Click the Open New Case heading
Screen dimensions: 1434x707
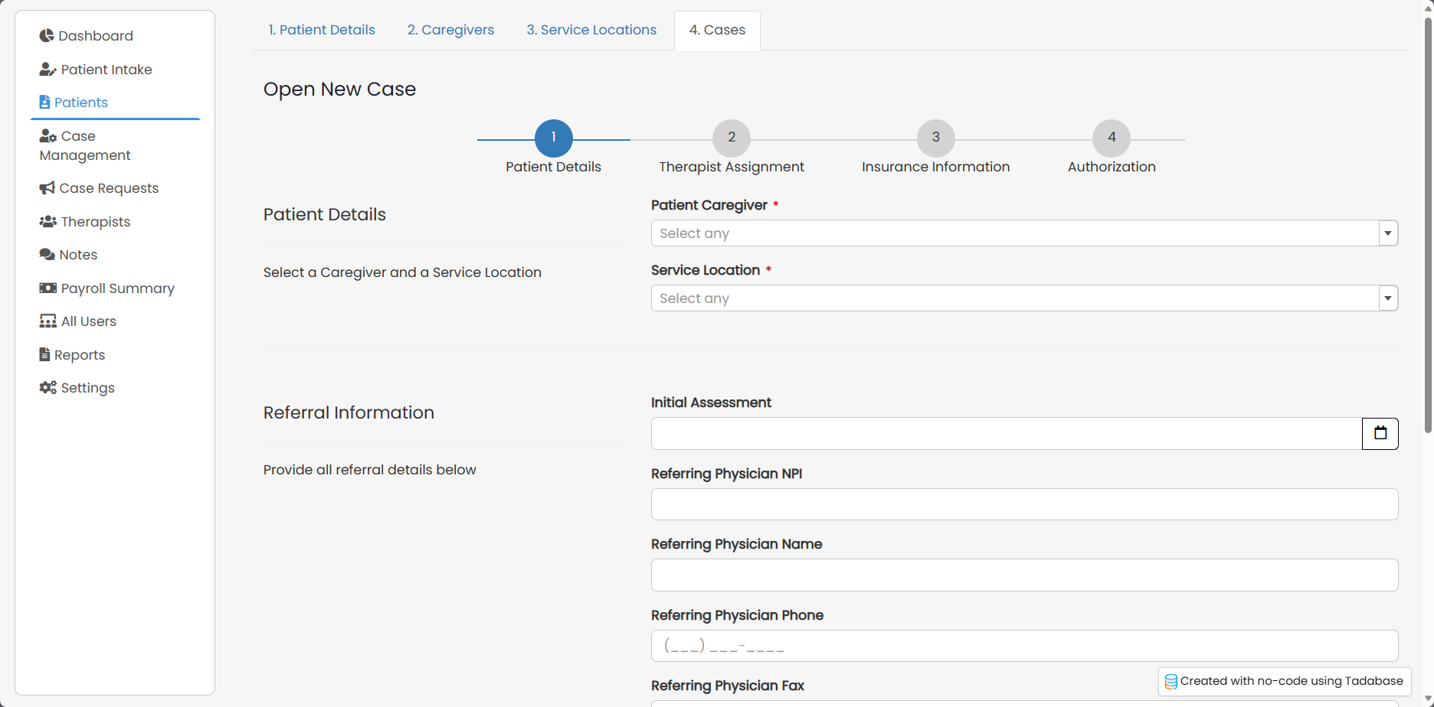(339, 89)
